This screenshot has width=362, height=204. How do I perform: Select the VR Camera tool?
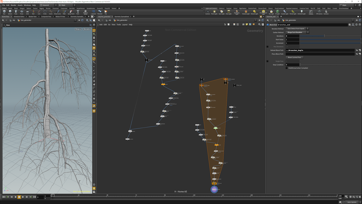coord(319,12)
